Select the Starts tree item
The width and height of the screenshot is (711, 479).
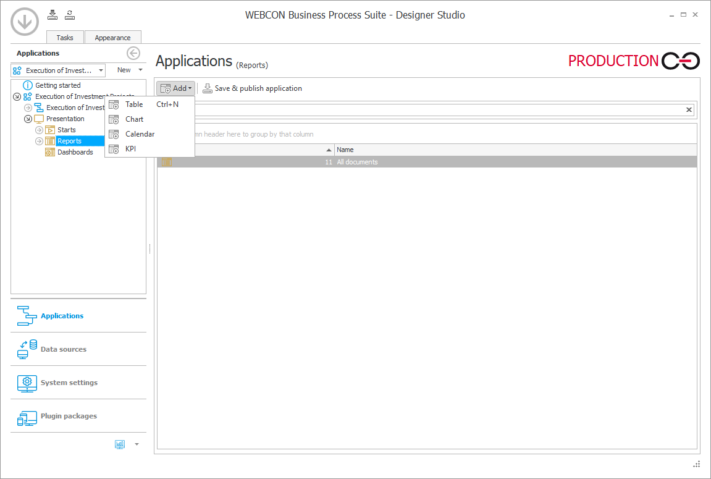click(67, 130)
